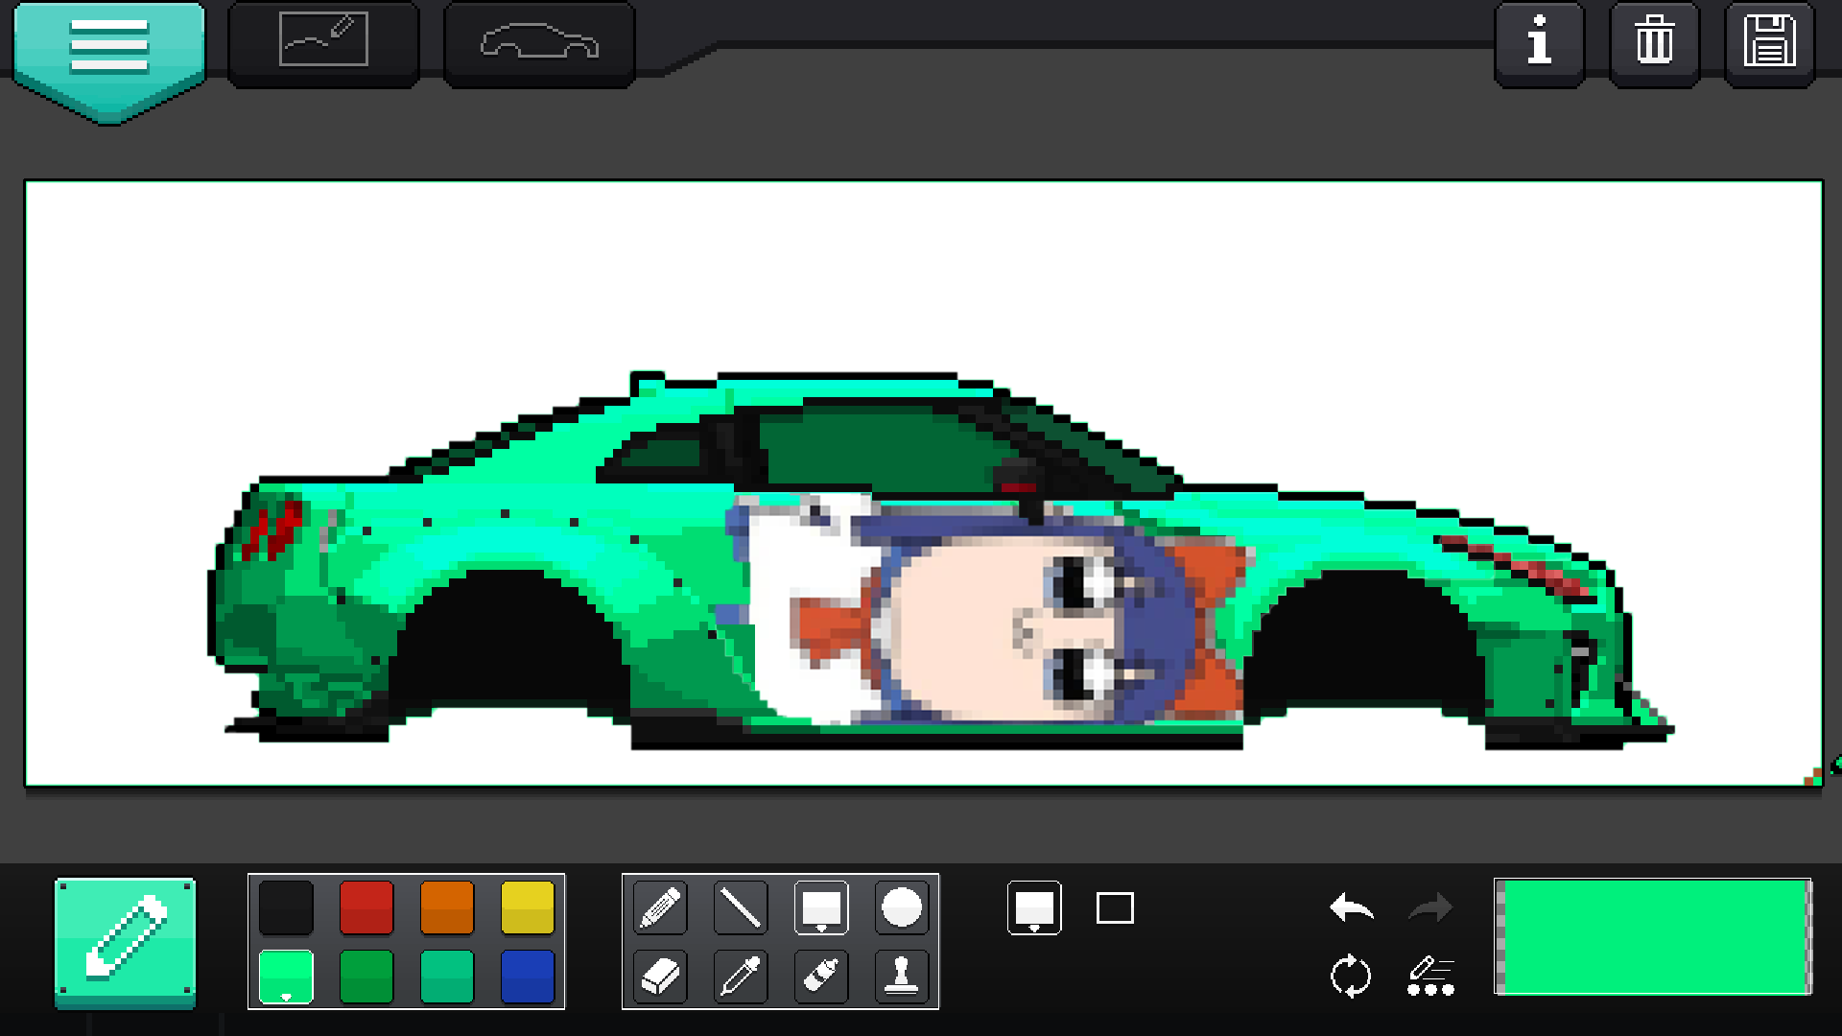Select the straight line tool
This screenshot has height=1036, width=1842.
pyautogui.click(x=741, y=907)
